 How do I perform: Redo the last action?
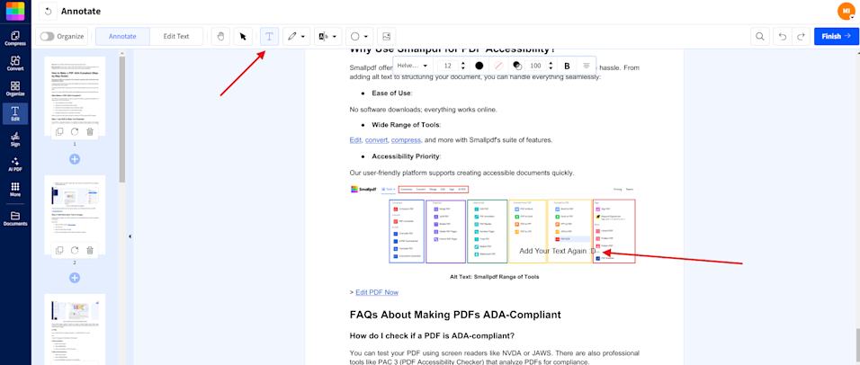(x=801, y=36)
